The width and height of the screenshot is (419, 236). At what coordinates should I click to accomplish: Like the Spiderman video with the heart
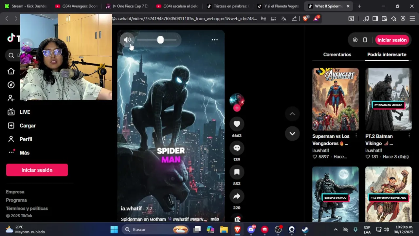(237, 124)
